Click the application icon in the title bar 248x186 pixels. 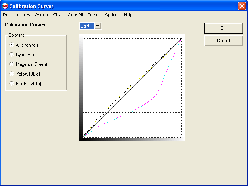coord(5,6)
